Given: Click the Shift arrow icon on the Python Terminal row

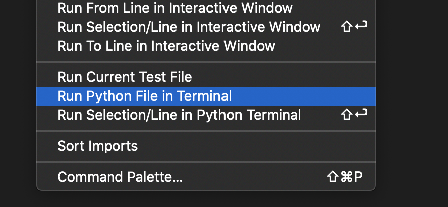Looking at the screenshot, I should click(346, 115).
